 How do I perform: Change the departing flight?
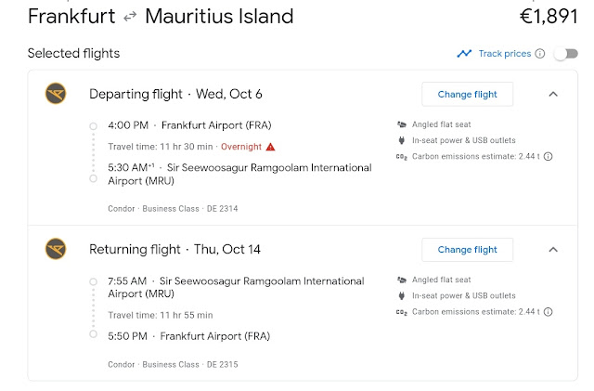467,94
